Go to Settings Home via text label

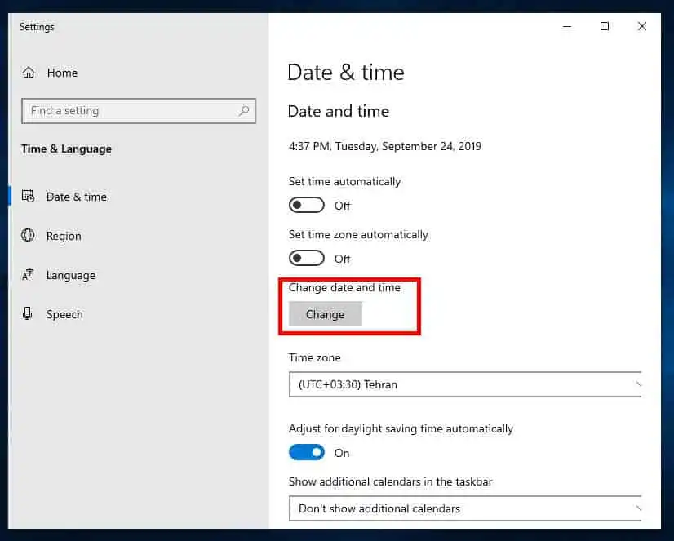pos(62,73)
